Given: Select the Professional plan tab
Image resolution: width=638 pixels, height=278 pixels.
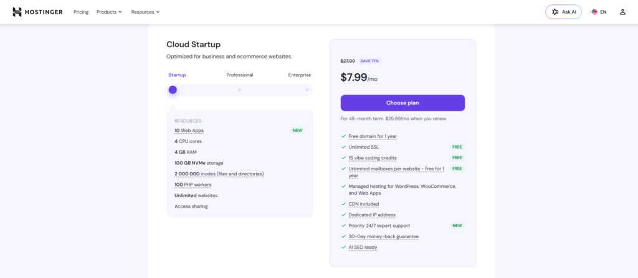Looking at the screenshot, I should 240,75.
